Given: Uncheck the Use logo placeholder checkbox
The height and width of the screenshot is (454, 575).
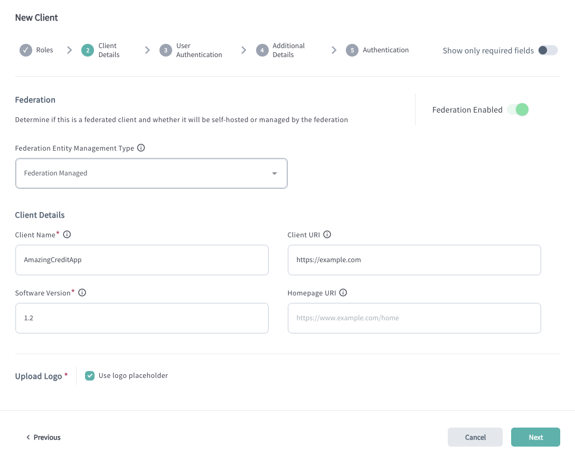Looking at the screenshot, I should point(90,375).
